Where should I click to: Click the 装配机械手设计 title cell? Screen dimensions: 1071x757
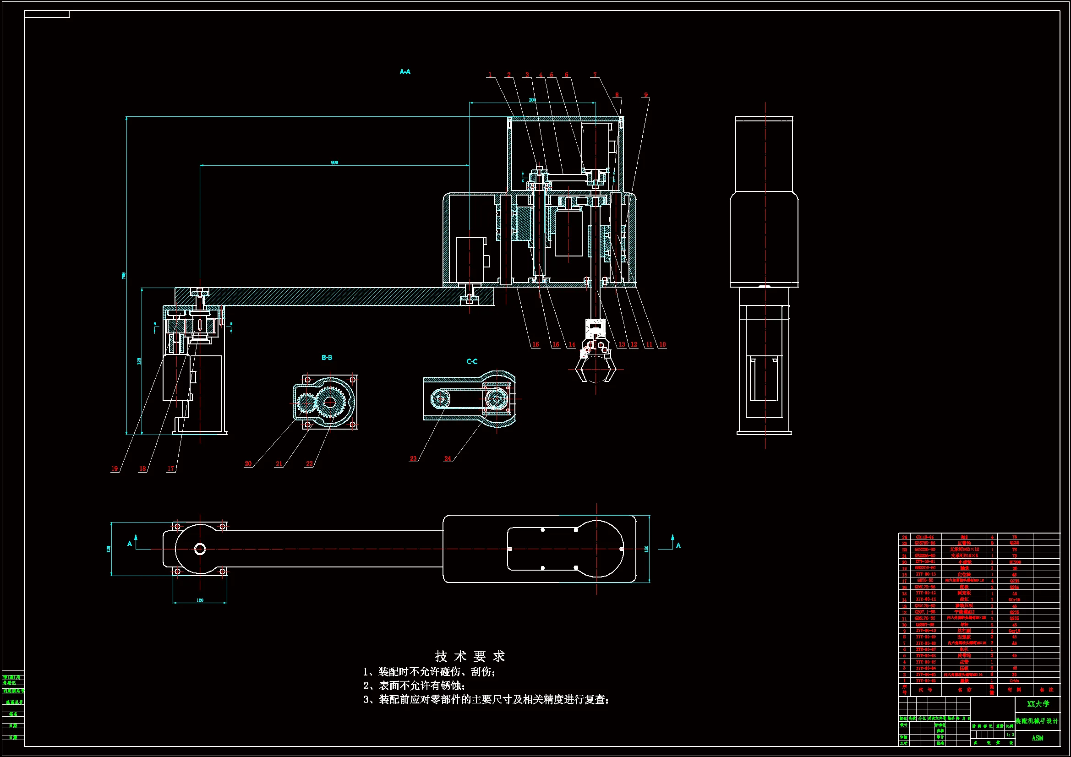coord(1037,721)
